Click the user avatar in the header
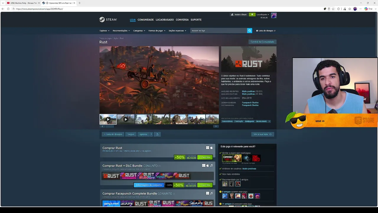 [274, 15]
